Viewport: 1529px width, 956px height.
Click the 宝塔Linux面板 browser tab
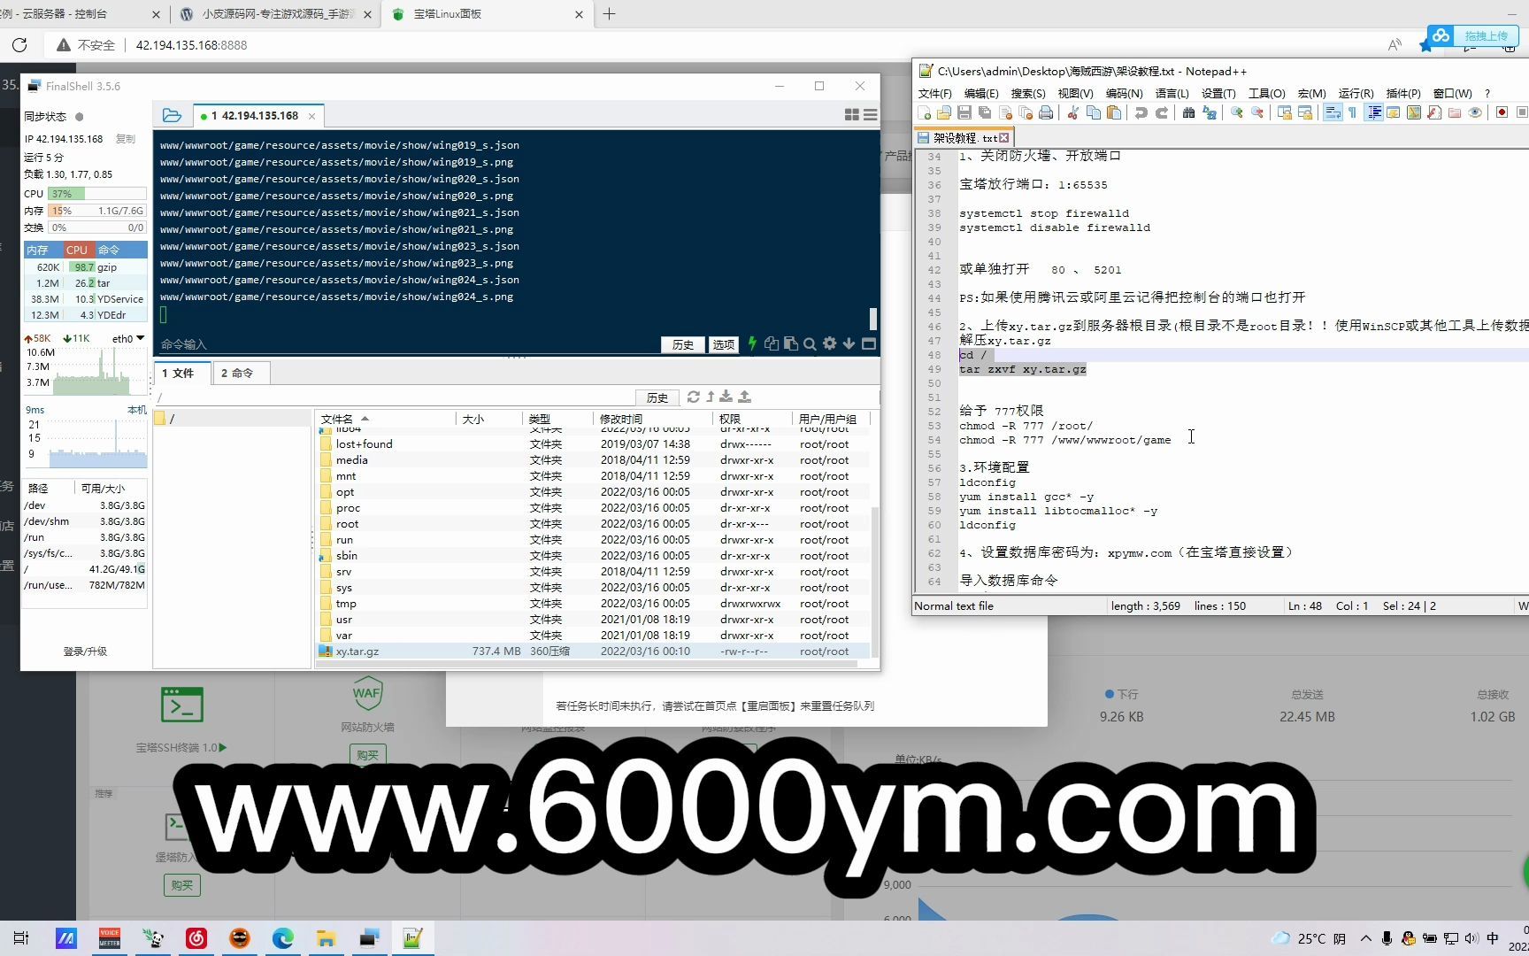488,14
